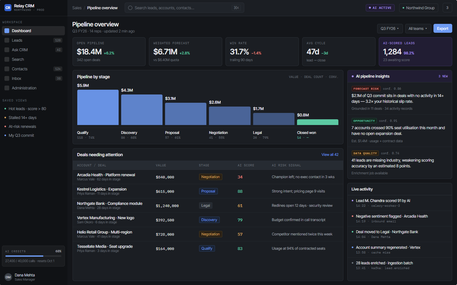Click the Negotiation tag on Arcadia Health row
Image resolution: width=457 pixels, height=285 pixels.
pyautogui.click(x=211, y=177)
